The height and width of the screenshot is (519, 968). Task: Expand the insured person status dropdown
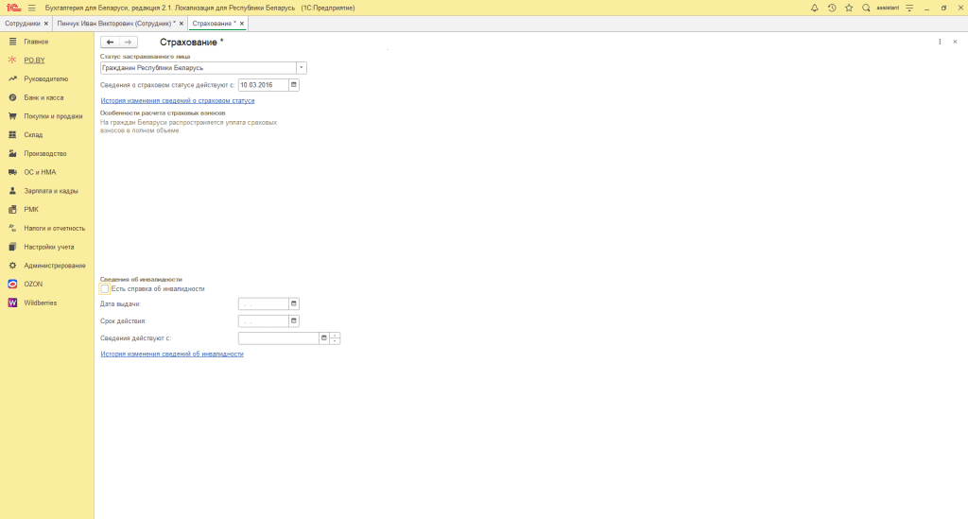coord(302,68)
